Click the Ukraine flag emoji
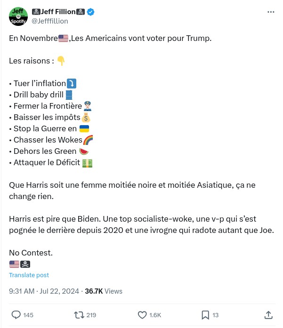The width and height of the screenshot is (283, 328). pyautogui.click(x=84, y=128)
